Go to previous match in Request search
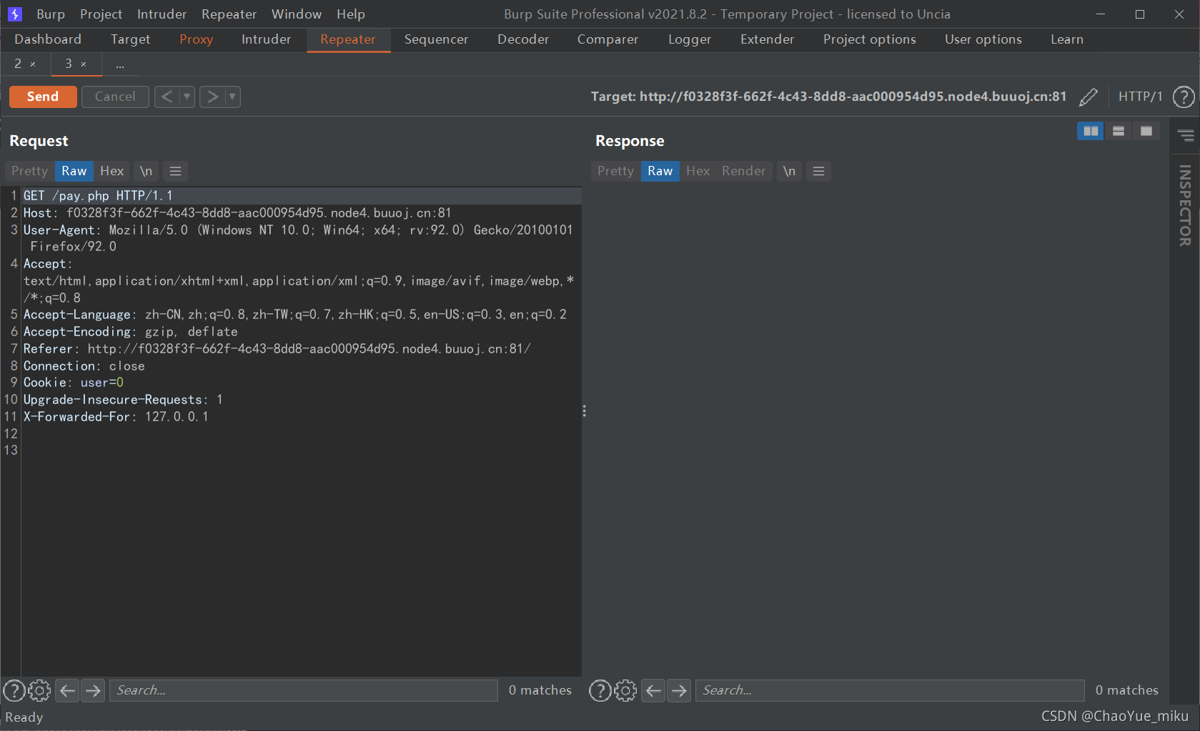Screen dimensions: 1200x731 (x=67, y=690)
